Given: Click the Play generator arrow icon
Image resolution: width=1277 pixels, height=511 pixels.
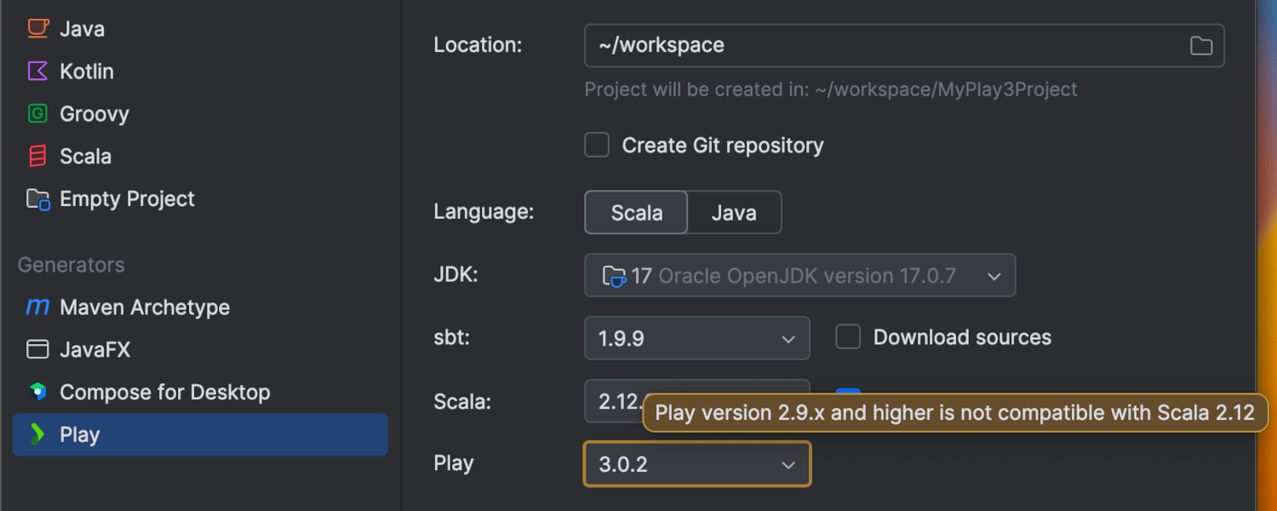Looking at the screenshot, I should (x=37, y=434).
